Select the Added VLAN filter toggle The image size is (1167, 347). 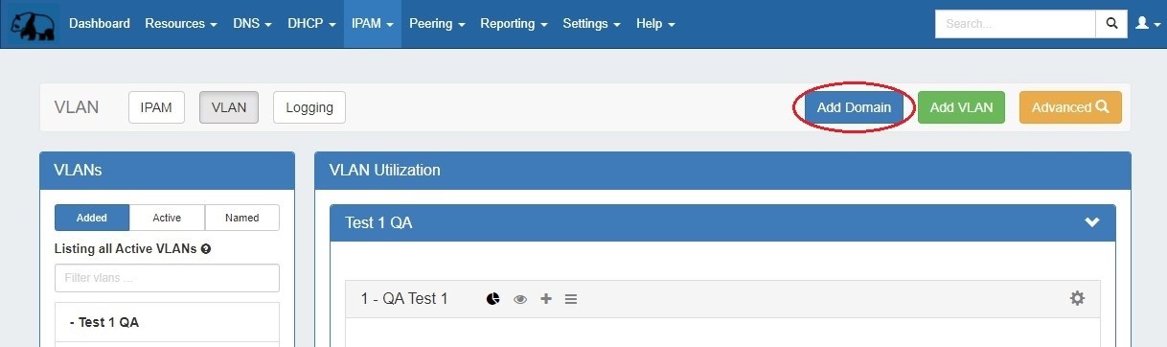point(92,218)
